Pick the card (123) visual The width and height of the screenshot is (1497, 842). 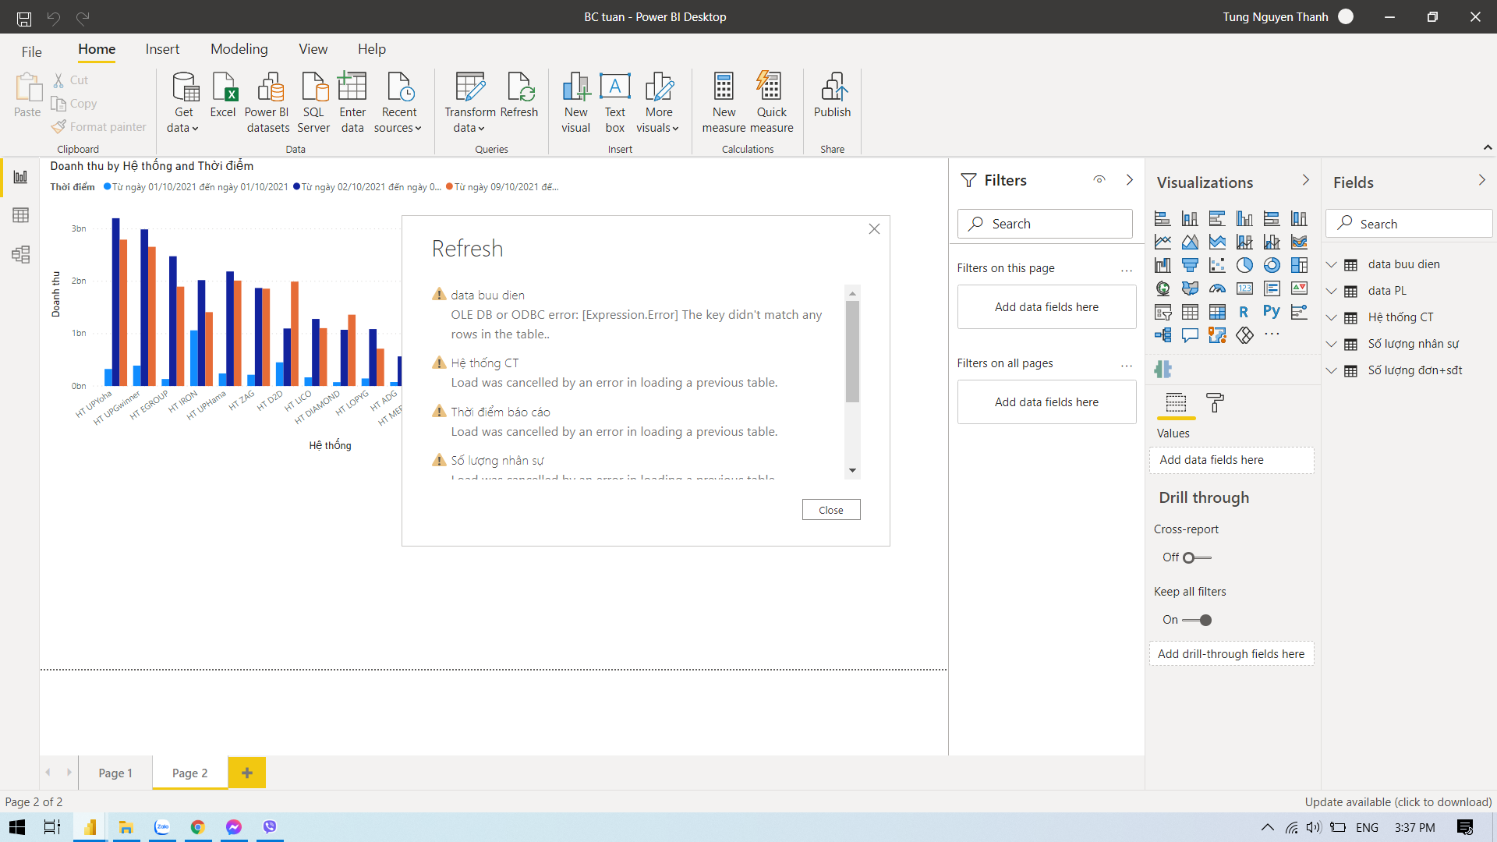tap(1244, 288)
